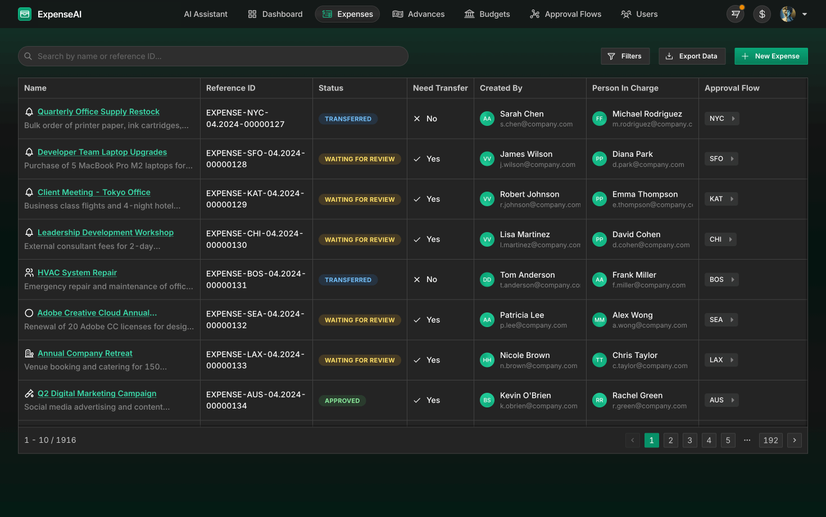Click the people icon beside HVAC System Repair
Image resolution: width=826 pixels, height=517 pixels.
29,273
